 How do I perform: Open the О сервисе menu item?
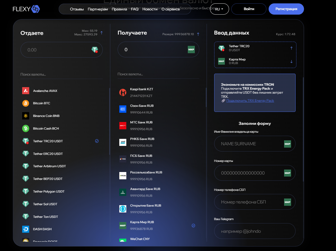(x=171, y=9)
